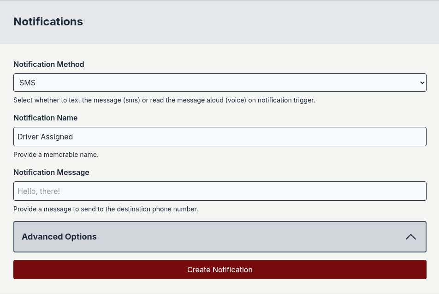This screenshot has width=439, height=294.
Task: Click the Notification Message label
Action: pyautogui.click(x=51, y=172)
